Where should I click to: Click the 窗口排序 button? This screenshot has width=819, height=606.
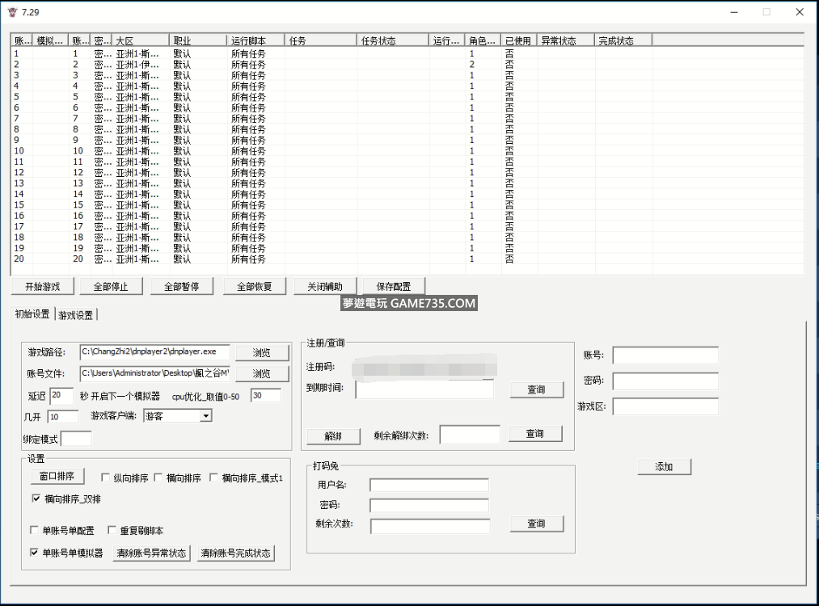tap(57, 476)
